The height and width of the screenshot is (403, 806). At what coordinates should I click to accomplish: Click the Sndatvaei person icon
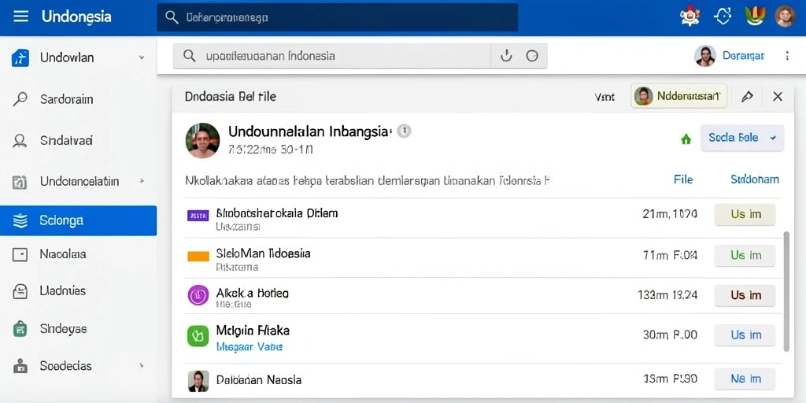20,141
